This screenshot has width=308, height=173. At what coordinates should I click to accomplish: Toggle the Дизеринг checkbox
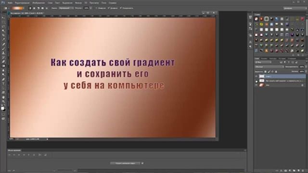109,8
